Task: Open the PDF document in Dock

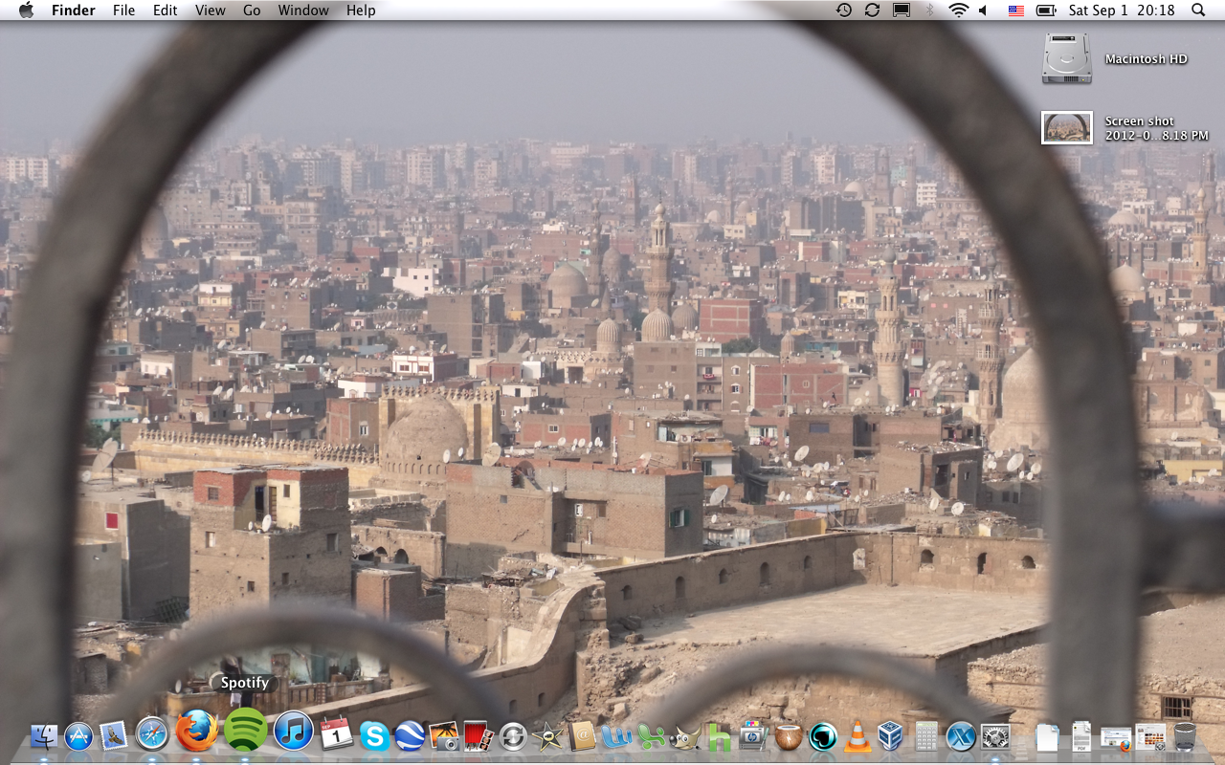Action: click(1081, 736)
